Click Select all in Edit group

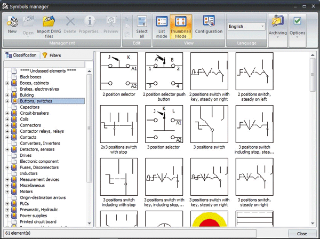click(142, 27)
